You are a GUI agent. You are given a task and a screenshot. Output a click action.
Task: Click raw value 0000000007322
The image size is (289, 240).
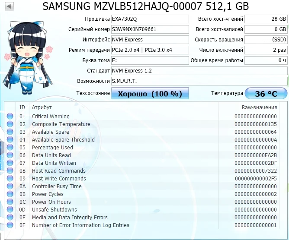[x=255, y=171]
